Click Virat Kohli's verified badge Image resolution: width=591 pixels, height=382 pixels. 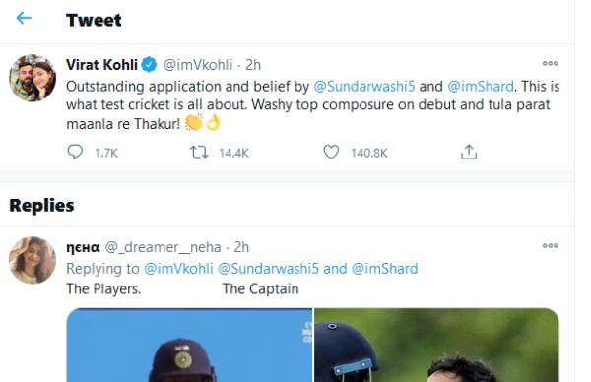(149, 65)
